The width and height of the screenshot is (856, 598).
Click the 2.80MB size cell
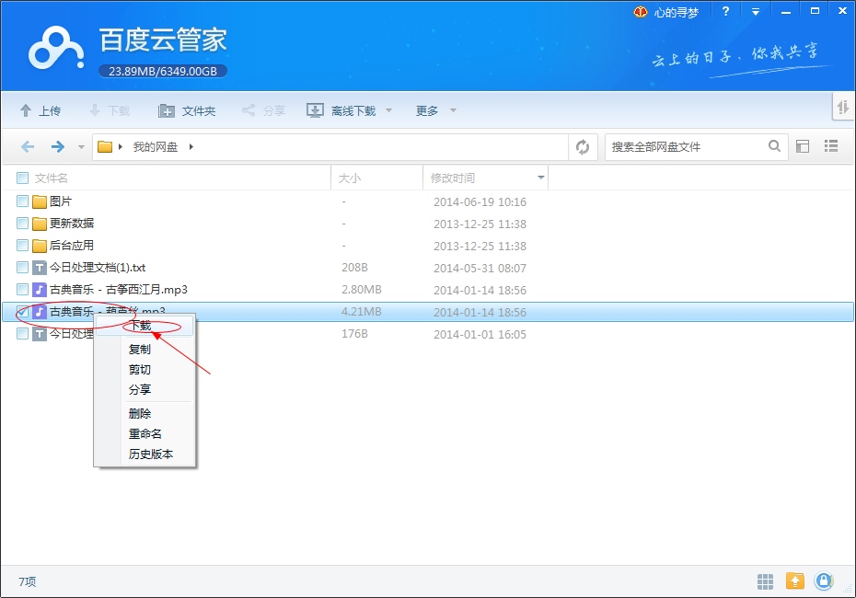coord(362,289)
